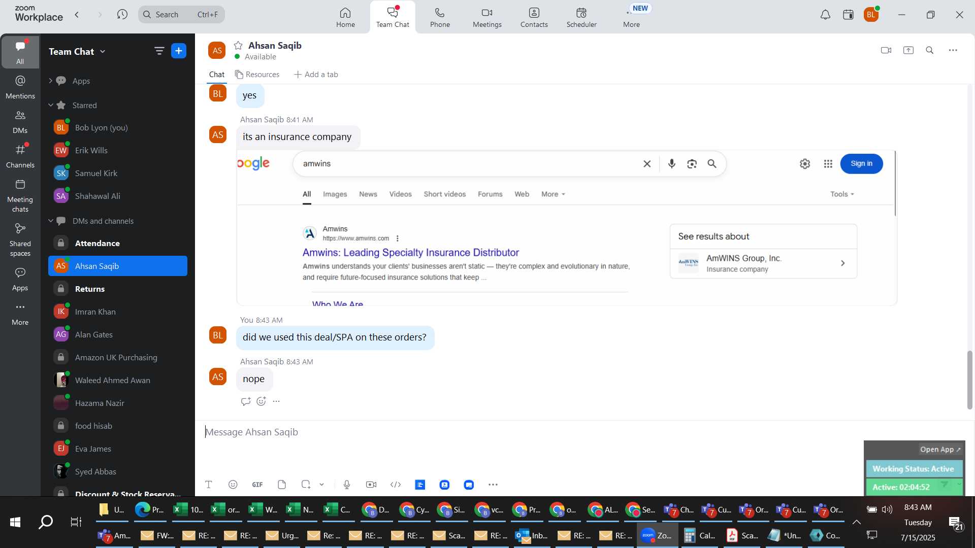Search within the Ahsan Saqib chat

point(930,50)
